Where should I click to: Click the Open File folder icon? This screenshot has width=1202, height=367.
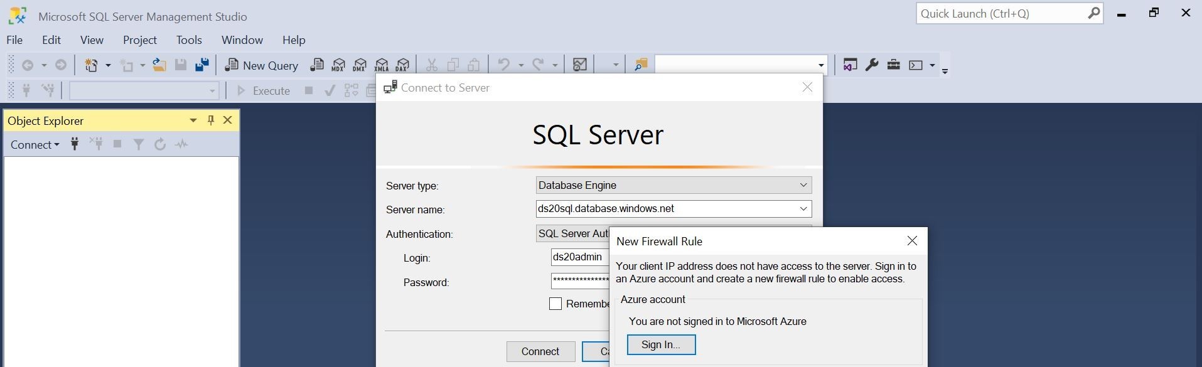tap(159, 65)
